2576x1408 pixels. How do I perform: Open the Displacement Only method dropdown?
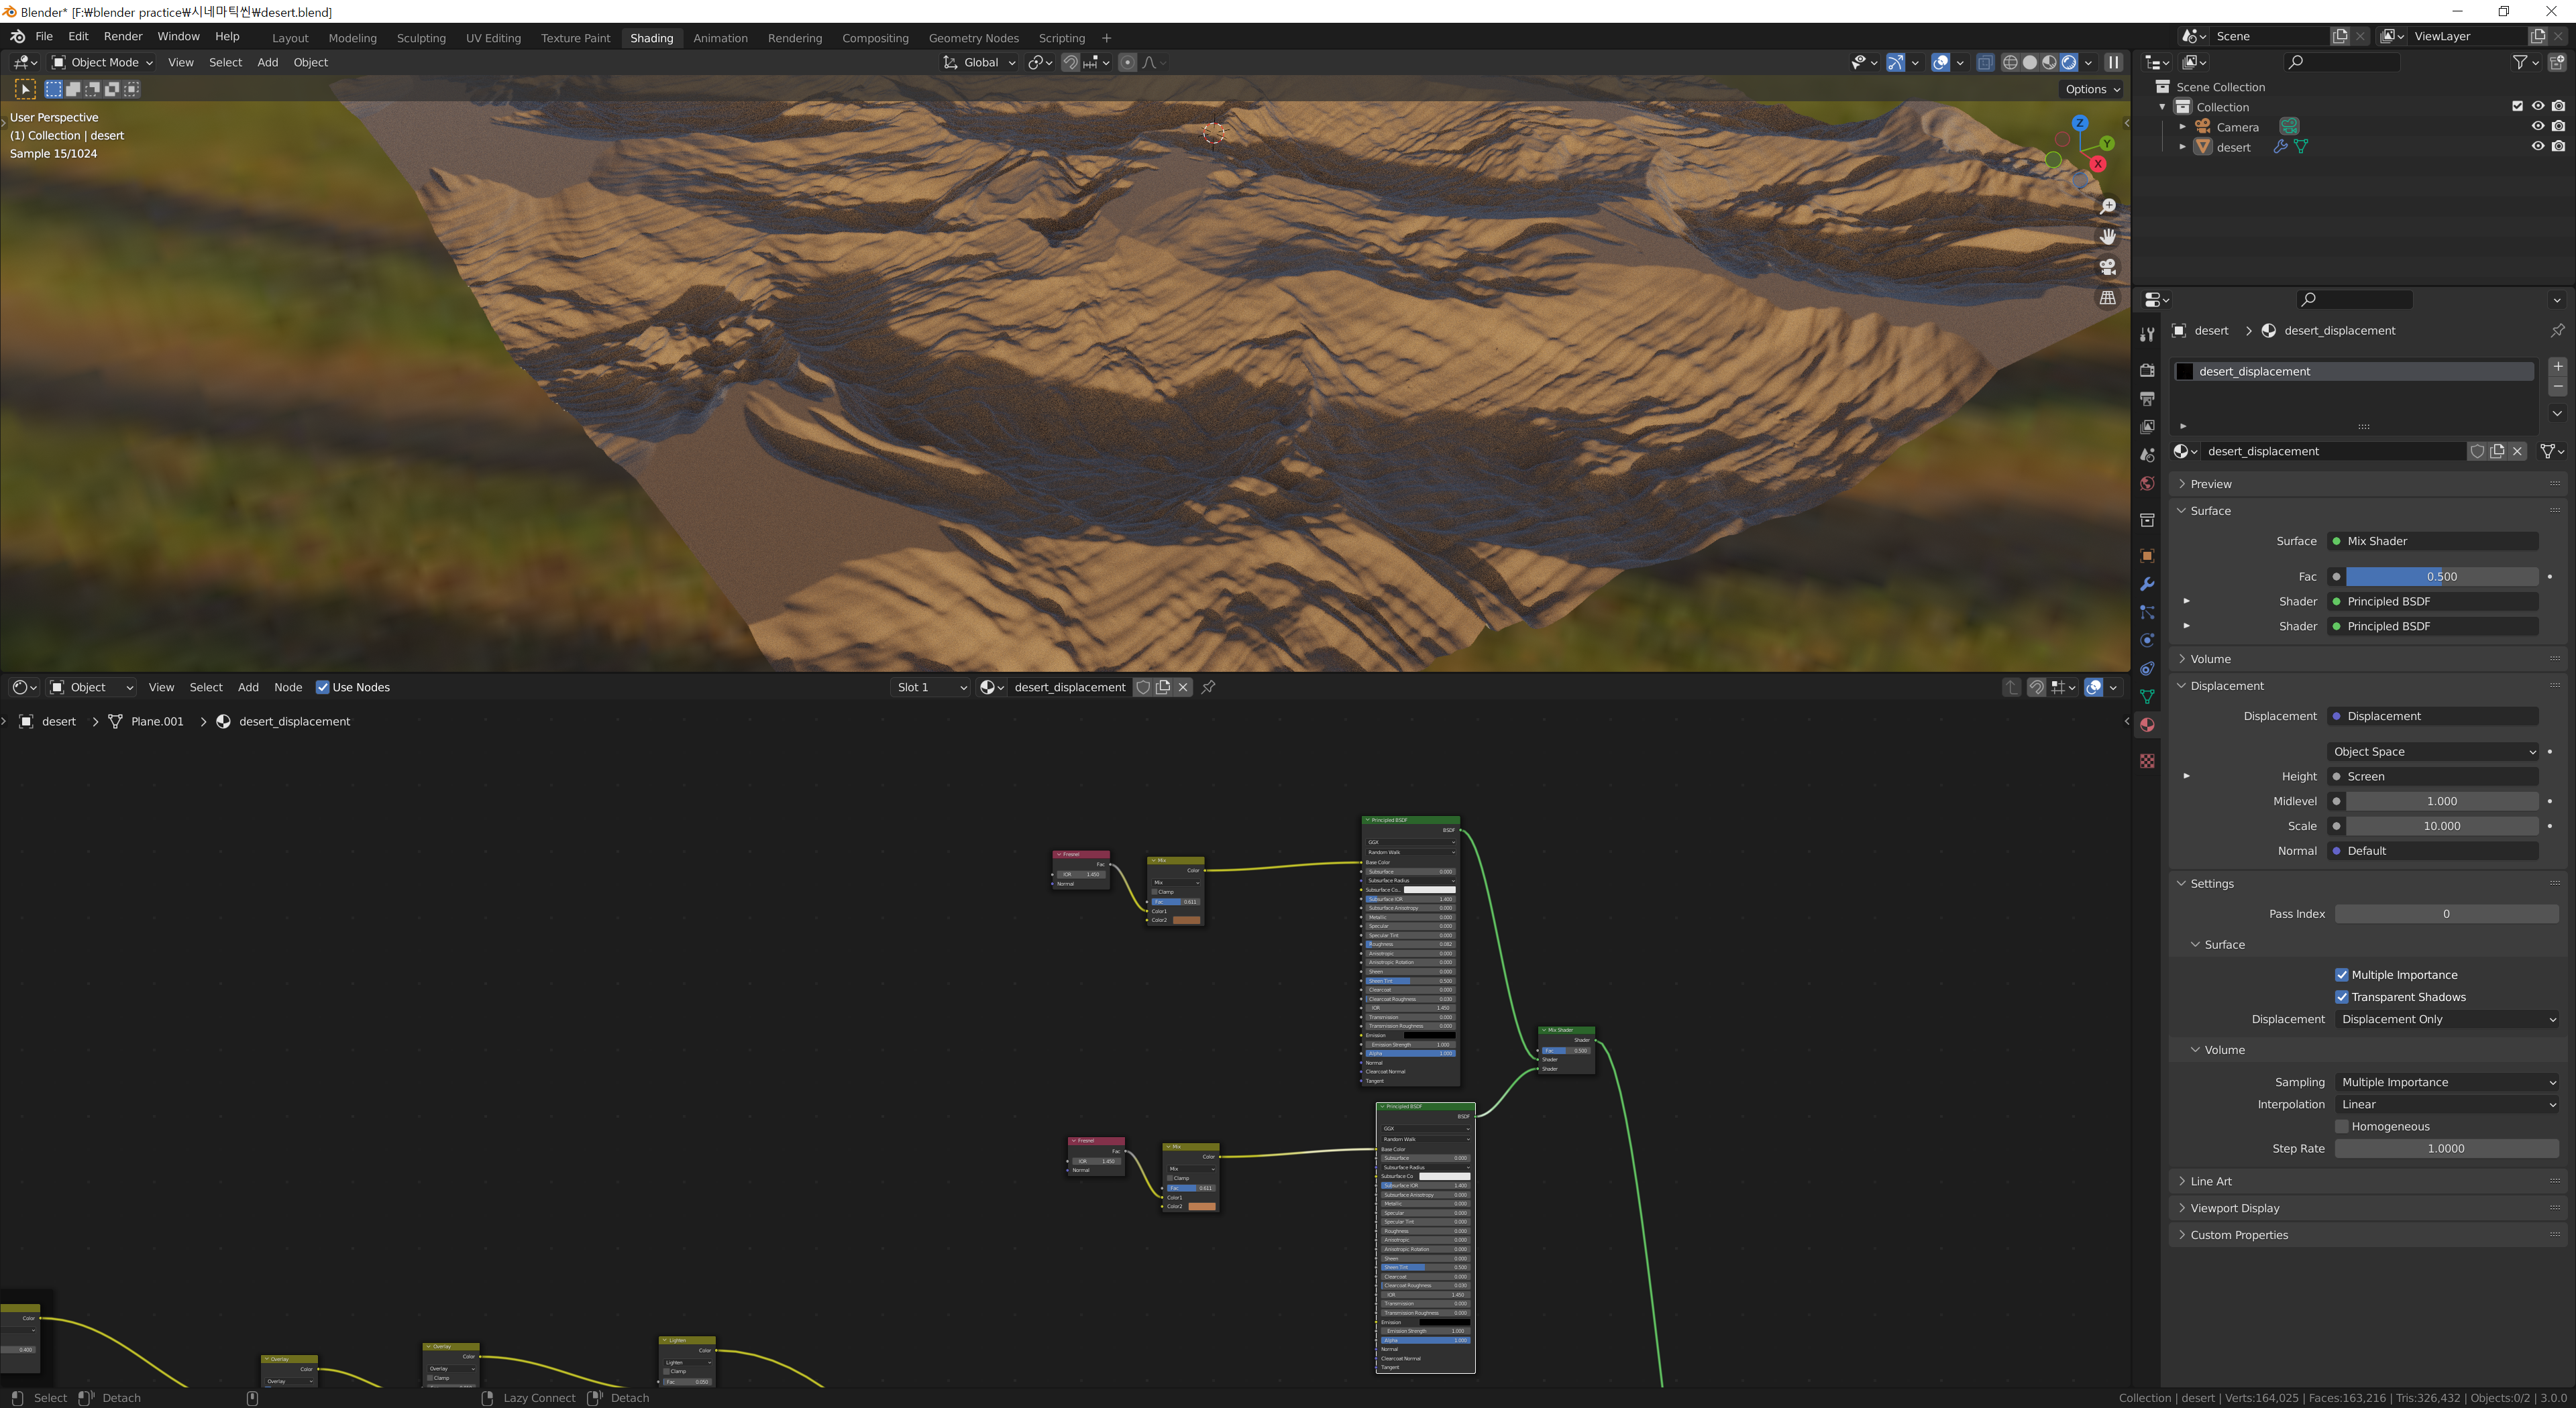(2447, 1019)
